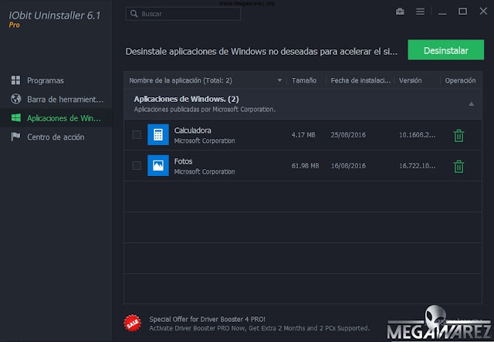Click the Centro de acción flag icon
Image resolution: width=494 pixels, height=342 pixels.
15,137
